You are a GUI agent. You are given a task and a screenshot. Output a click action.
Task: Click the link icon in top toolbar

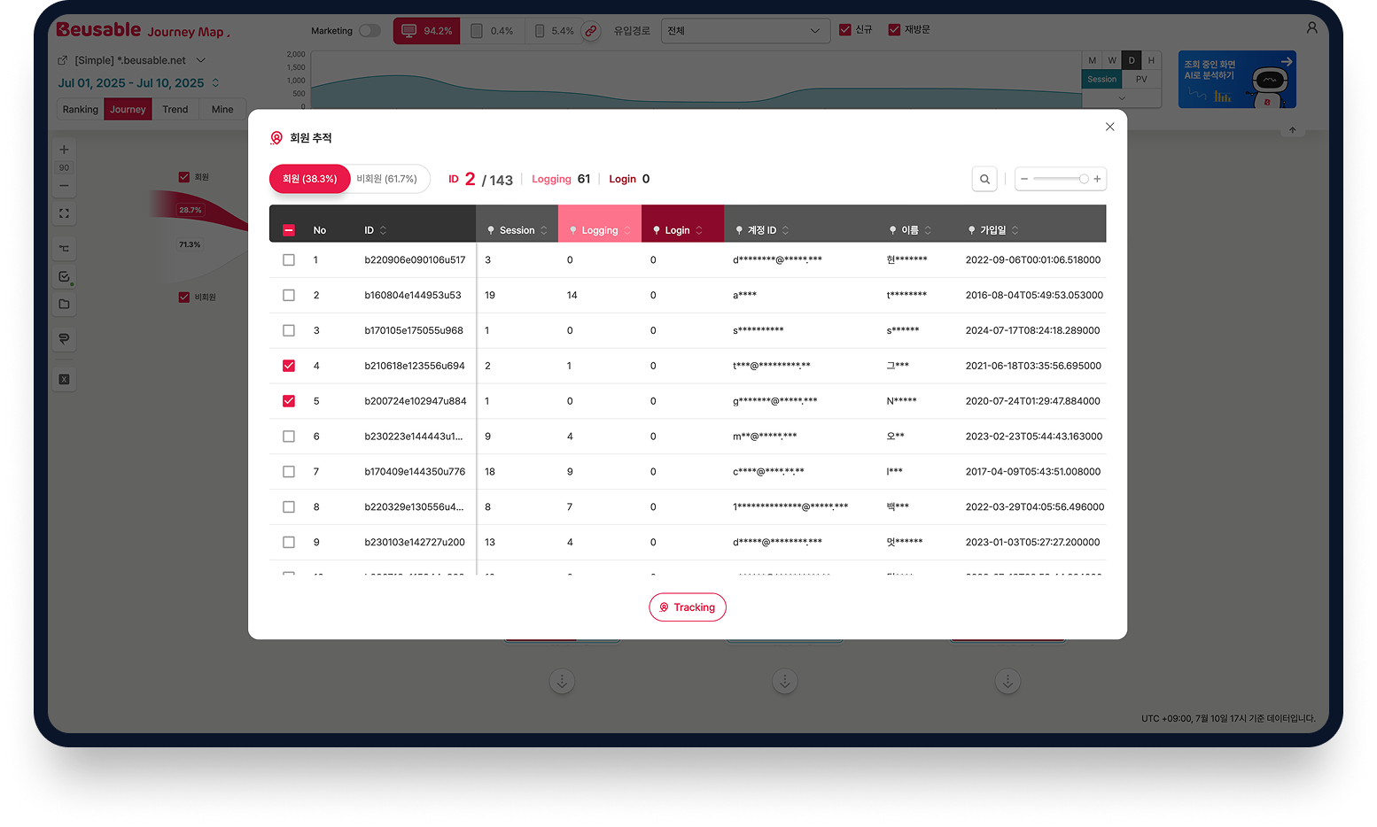pyautogui.click(x=591, y=31)
